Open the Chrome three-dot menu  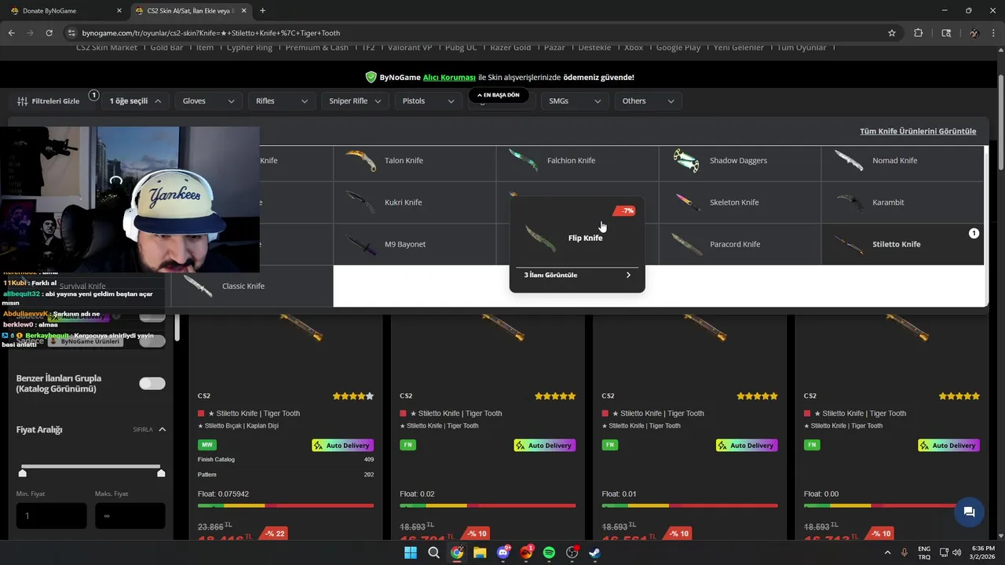(x=993, y=33)
